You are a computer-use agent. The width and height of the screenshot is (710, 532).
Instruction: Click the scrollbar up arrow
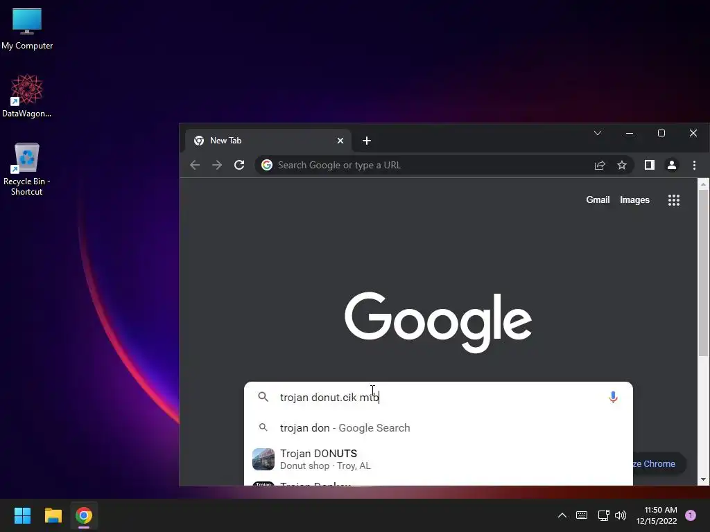703,184
